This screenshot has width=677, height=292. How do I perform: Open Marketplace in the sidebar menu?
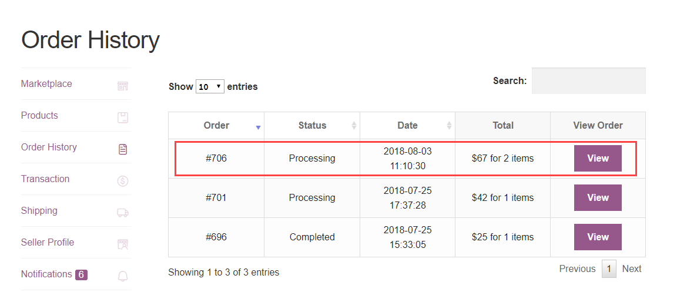[46, 84]
